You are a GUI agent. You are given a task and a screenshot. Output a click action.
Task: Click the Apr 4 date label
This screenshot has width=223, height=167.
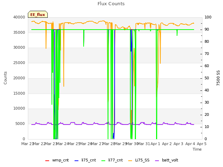[190, 144]
